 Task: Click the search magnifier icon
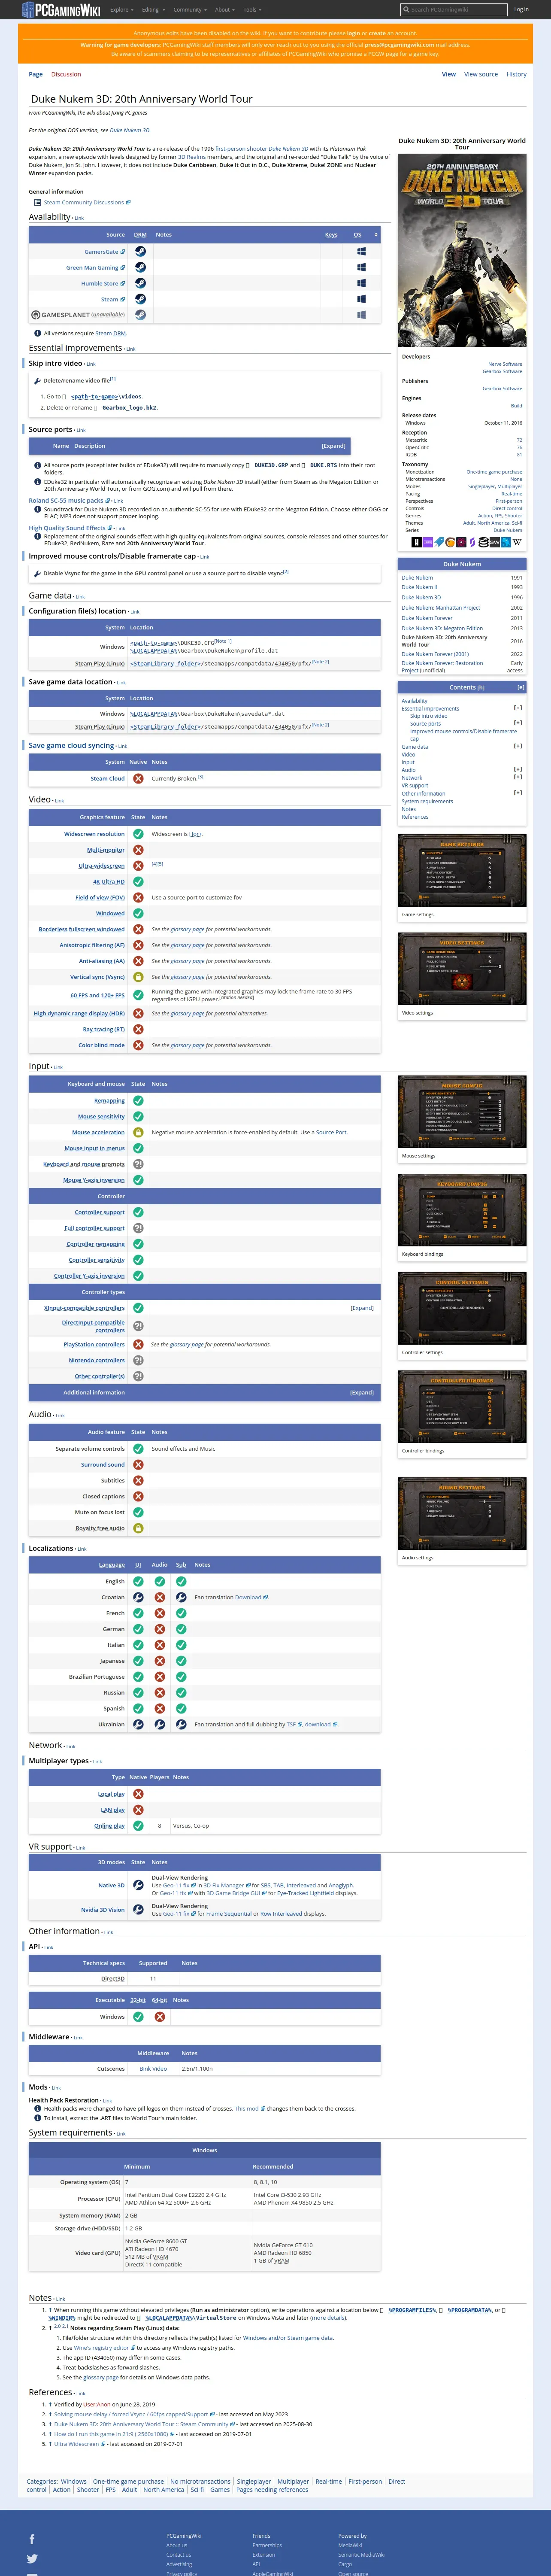click(406, 9)
